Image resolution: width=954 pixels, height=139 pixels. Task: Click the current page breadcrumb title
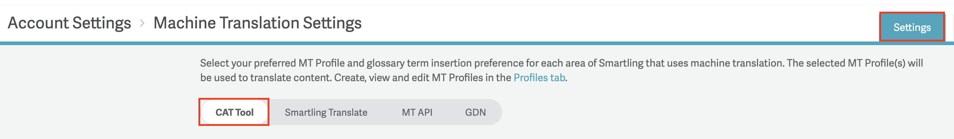tap(257, 23)
